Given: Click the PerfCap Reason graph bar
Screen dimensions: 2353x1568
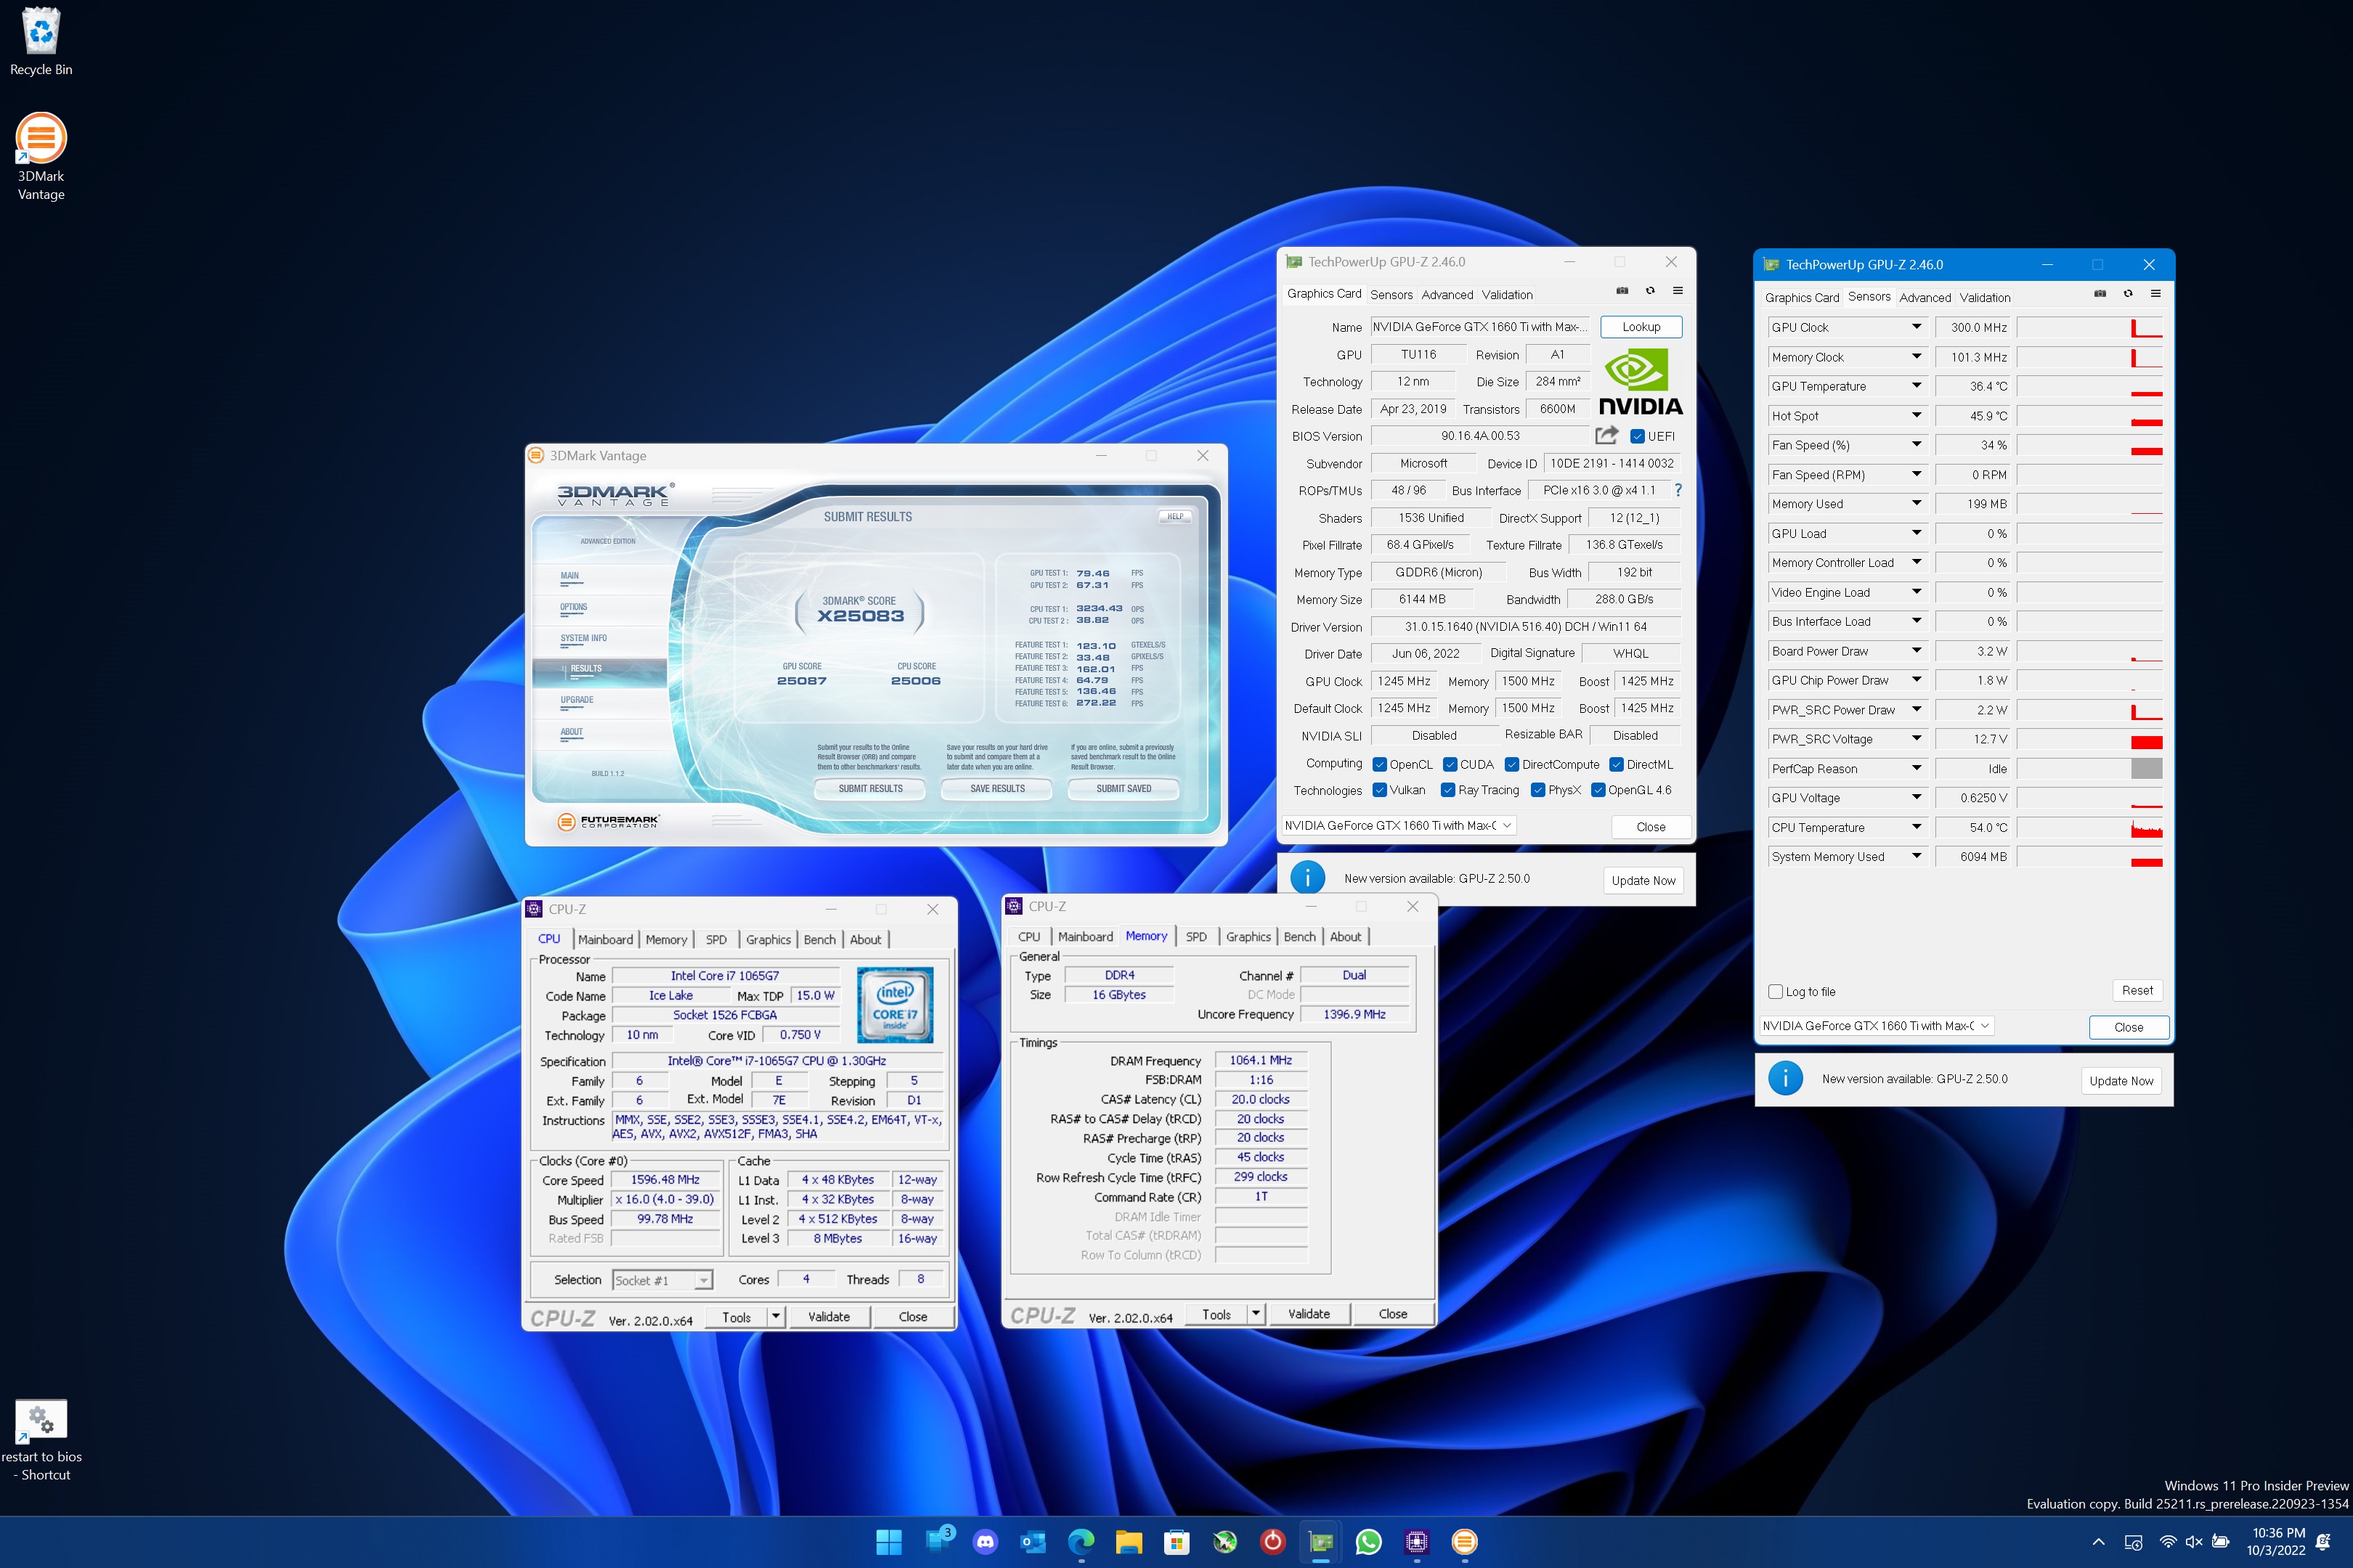Looking at the screenshot, I should click(2146, 769).
